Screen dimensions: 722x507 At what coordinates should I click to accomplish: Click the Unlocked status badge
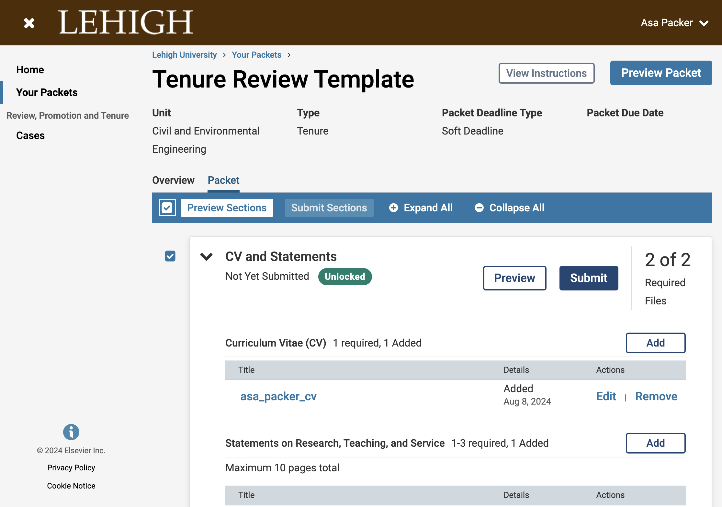coord(345,277)
